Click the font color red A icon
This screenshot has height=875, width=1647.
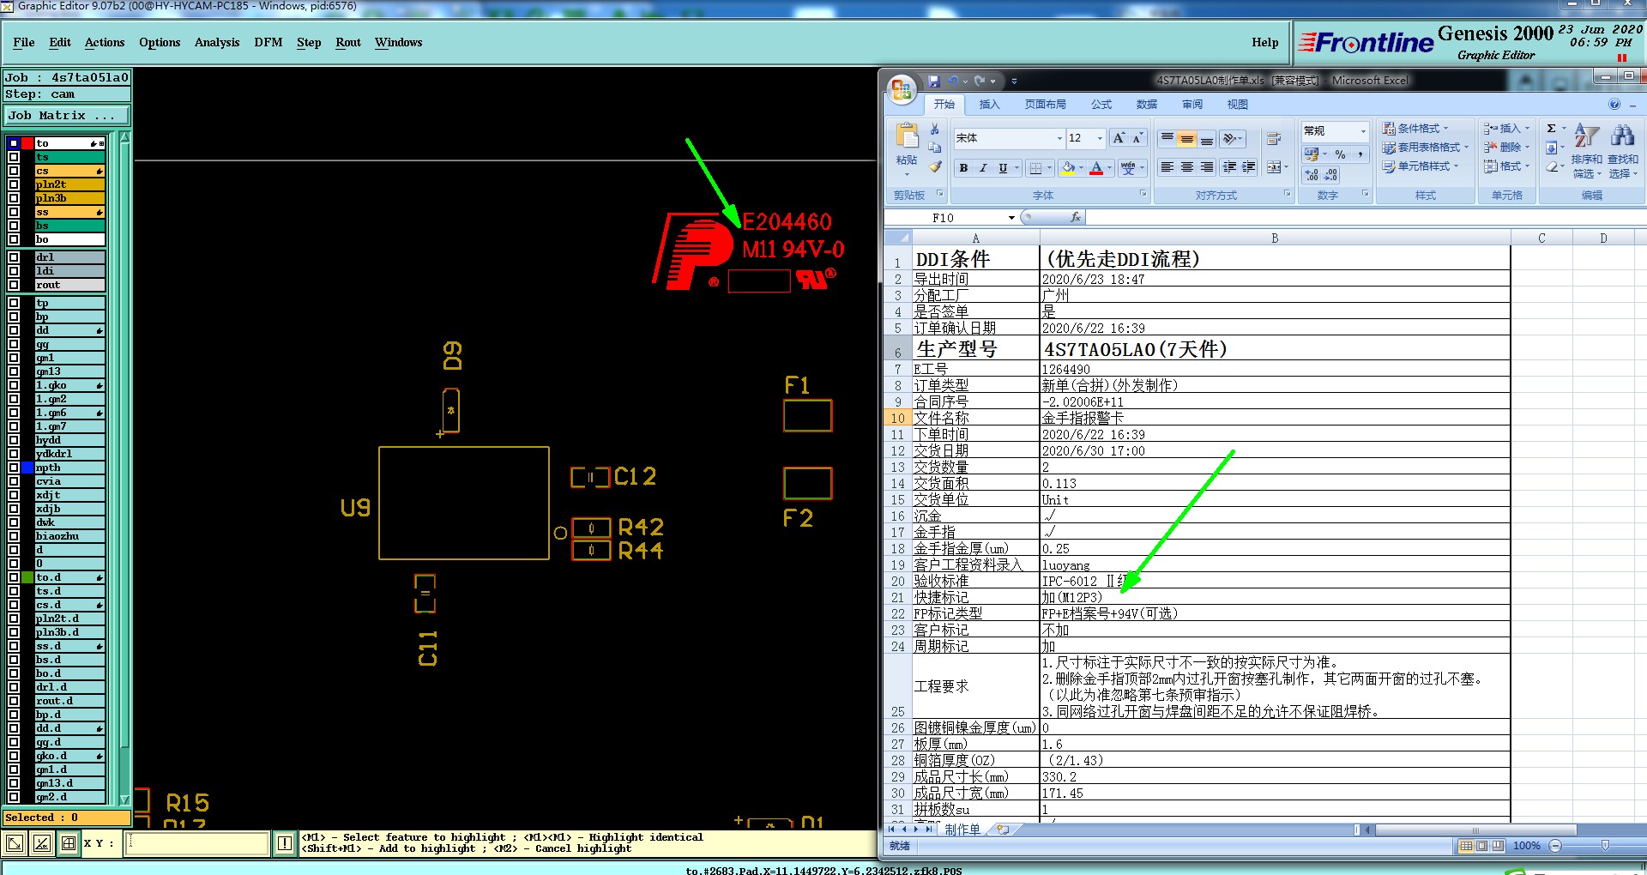tap(1096, 168)
